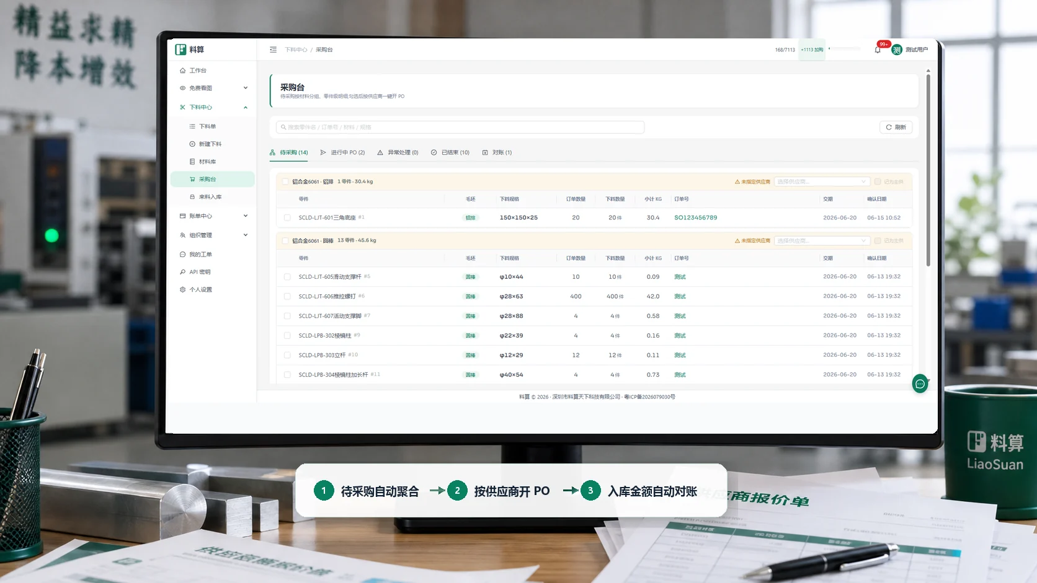This screenshot has height=583, width=1037.
Task: Click the box icon for 来料入库
Action: coord(192,197)
